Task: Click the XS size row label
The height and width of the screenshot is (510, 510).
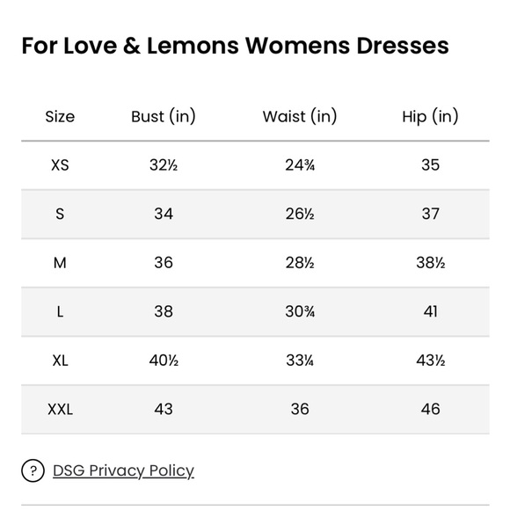Action: click(x=60, y=165)
